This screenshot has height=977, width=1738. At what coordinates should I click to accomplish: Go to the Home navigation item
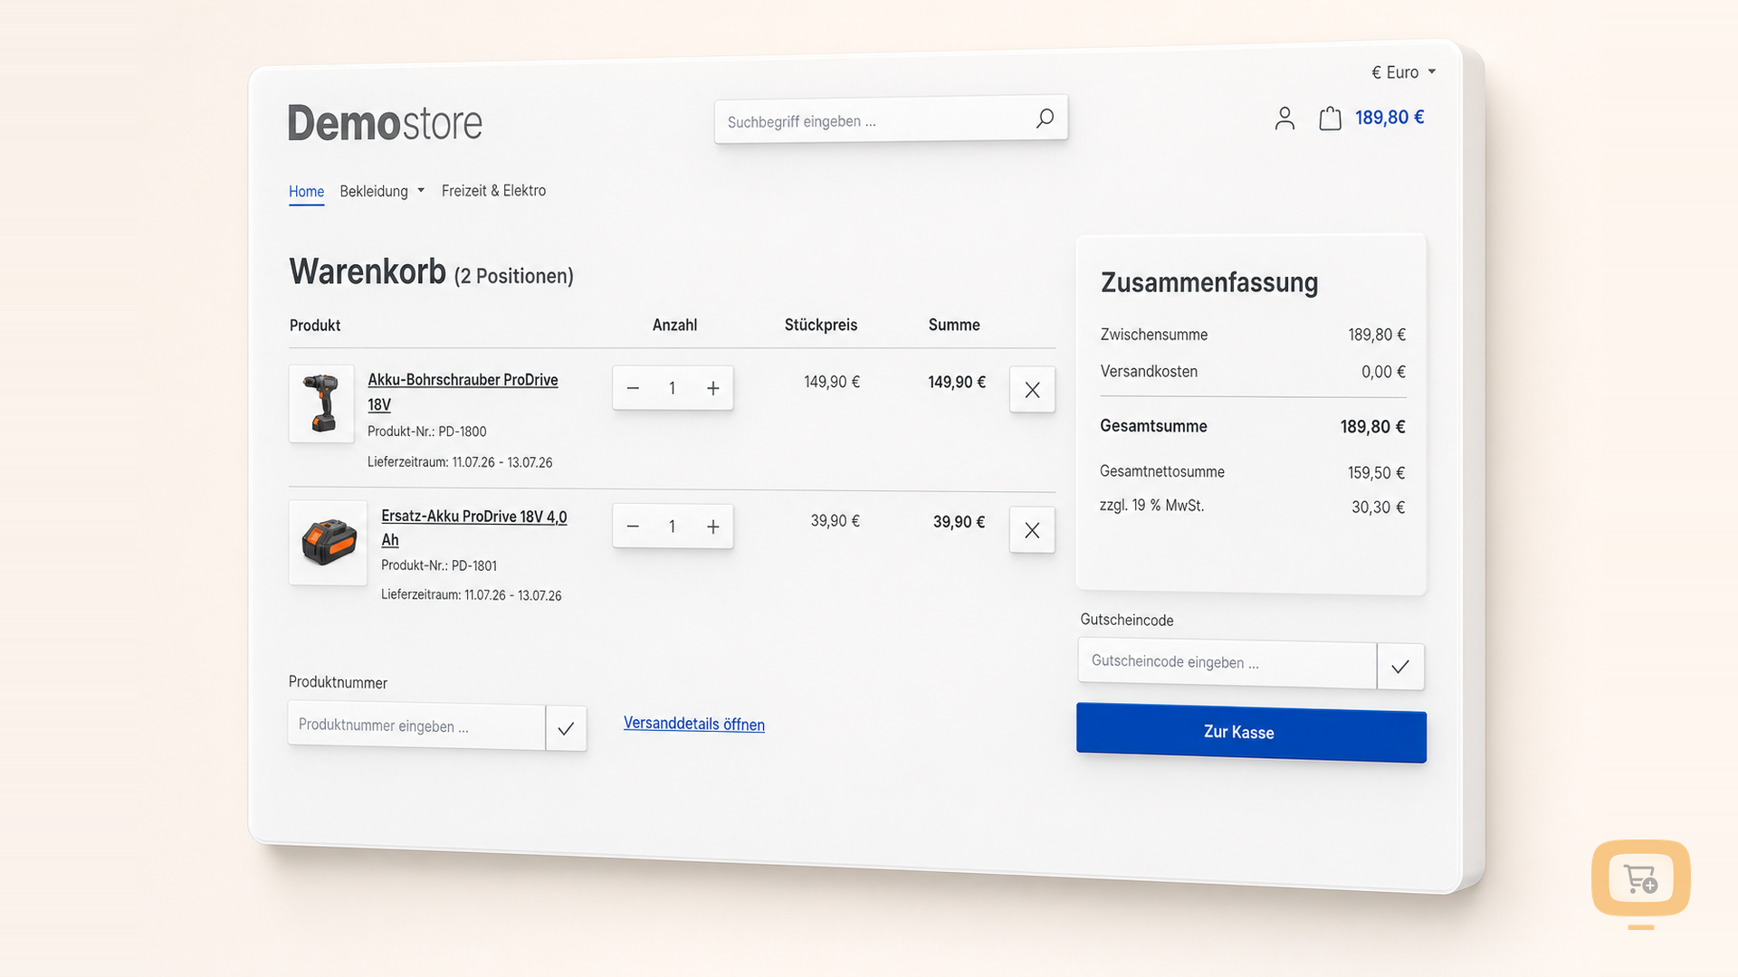tap(306, 192)
